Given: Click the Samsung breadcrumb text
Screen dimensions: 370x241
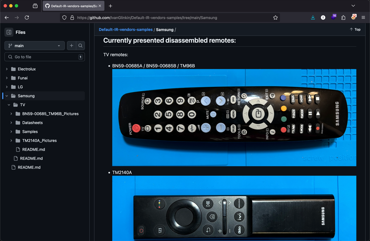Looking at the screenshot, I should coord(165,30).
